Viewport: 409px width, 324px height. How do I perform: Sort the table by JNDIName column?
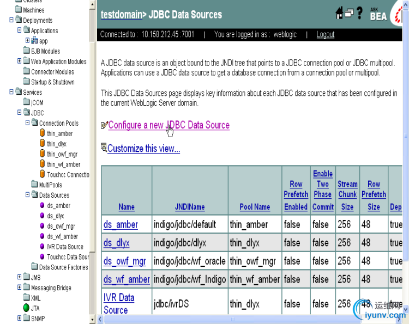[190, 207]
